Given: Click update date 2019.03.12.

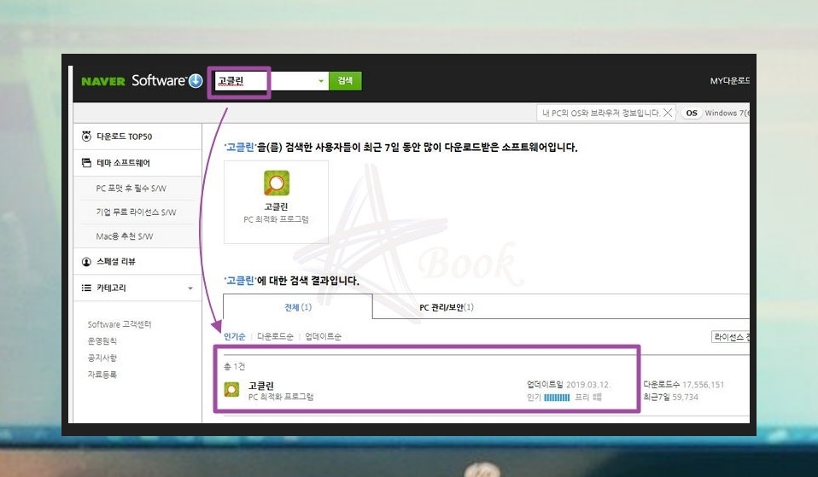Looking at the screenshot, I should (588, 385).
